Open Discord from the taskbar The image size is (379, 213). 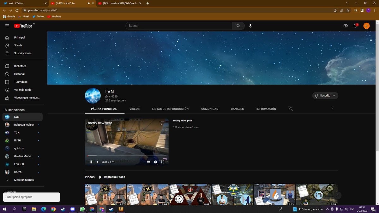pos(73,209)
